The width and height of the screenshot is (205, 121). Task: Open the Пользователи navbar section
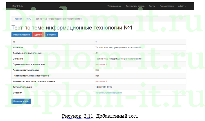166,6
